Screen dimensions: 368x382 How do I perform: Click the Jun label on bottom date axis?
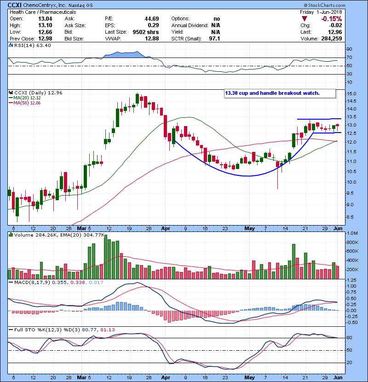(338, 377)
